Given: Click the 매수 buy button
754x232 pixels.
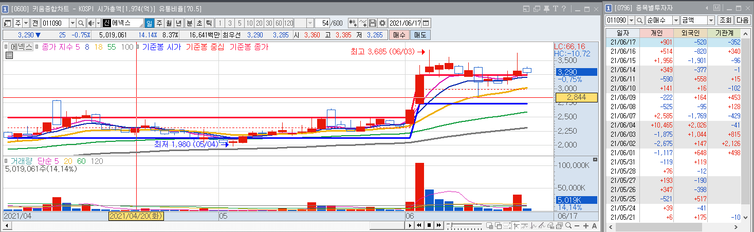Looking at the screenshot, I should (399, 35).
